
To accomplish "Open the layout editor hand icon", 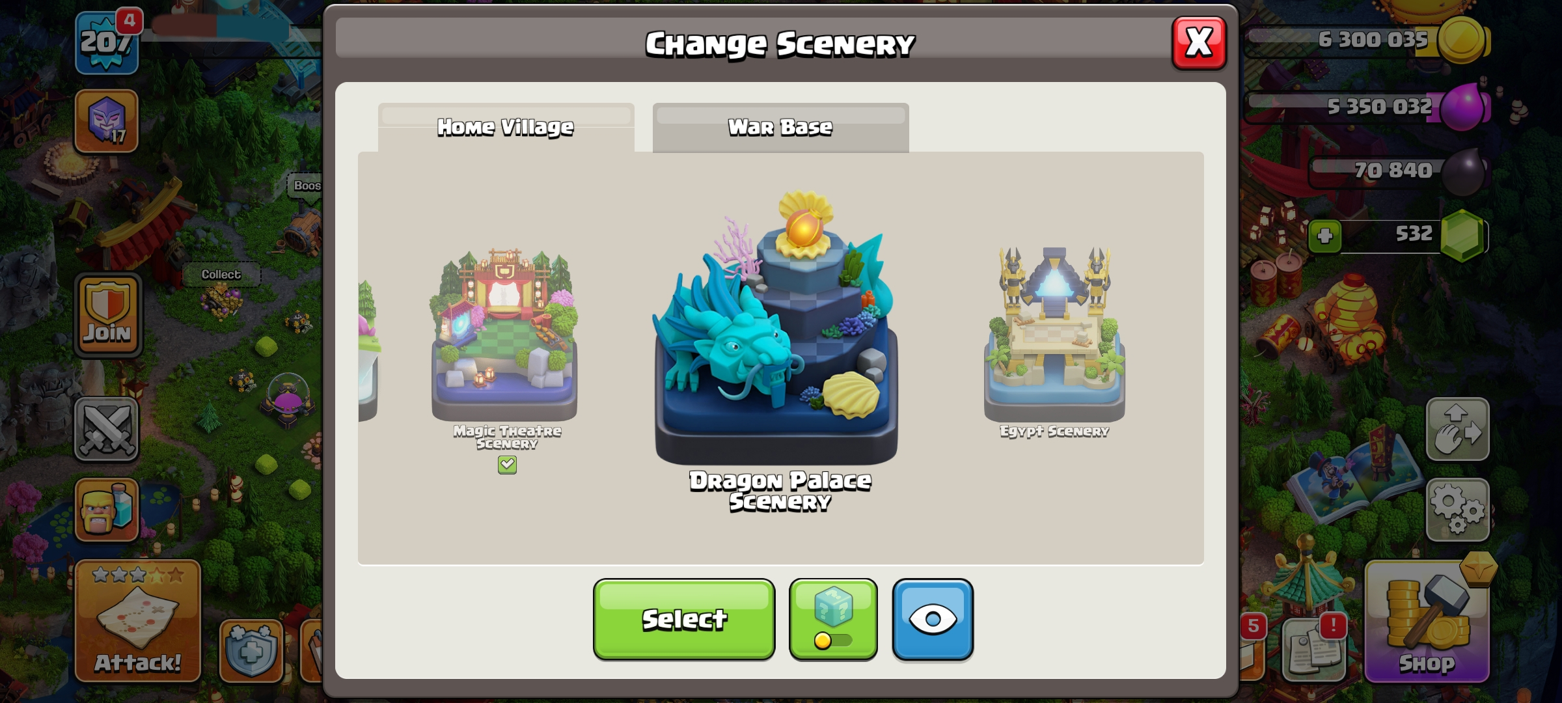I will point(1457,429).
